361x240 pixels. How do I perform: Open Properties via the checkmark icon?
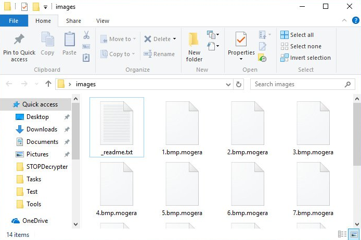pos(241,39)
